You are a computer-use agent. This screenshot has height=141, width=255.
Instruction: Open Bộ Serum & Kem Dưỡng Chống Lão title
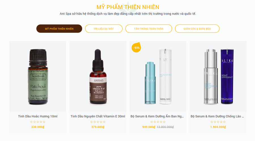[x=217, y=116]
